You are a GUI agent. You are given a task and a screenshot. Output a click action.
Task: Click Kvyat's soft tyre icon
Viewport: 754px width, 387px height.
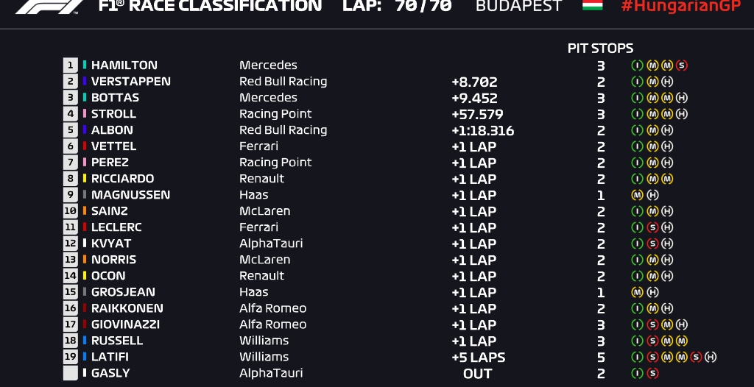tap(652, 244)
